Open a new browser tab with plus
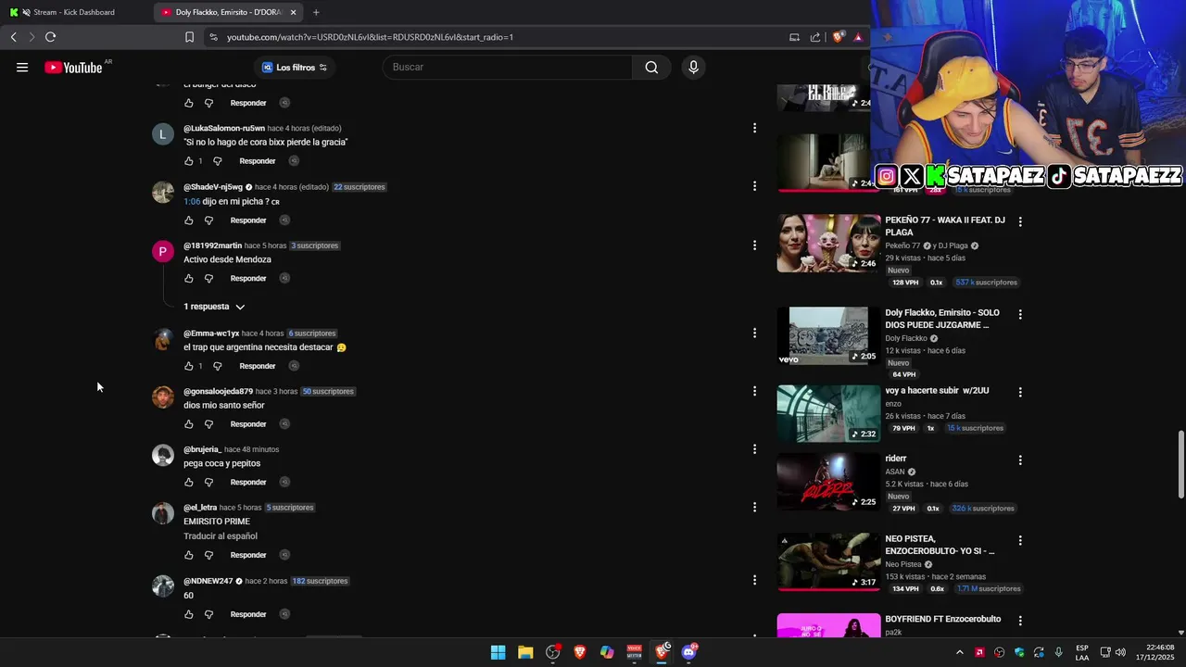This screenshot has width=1186, height=667. click(x=316, y=12)
